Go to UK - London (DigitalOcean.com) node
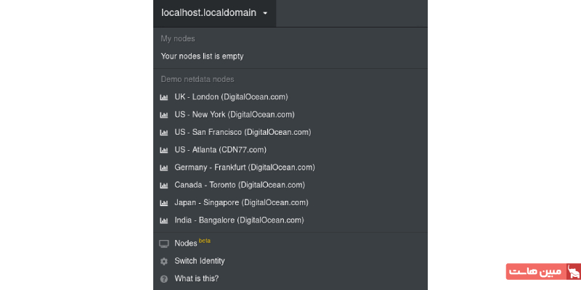 tap(231, 97)
